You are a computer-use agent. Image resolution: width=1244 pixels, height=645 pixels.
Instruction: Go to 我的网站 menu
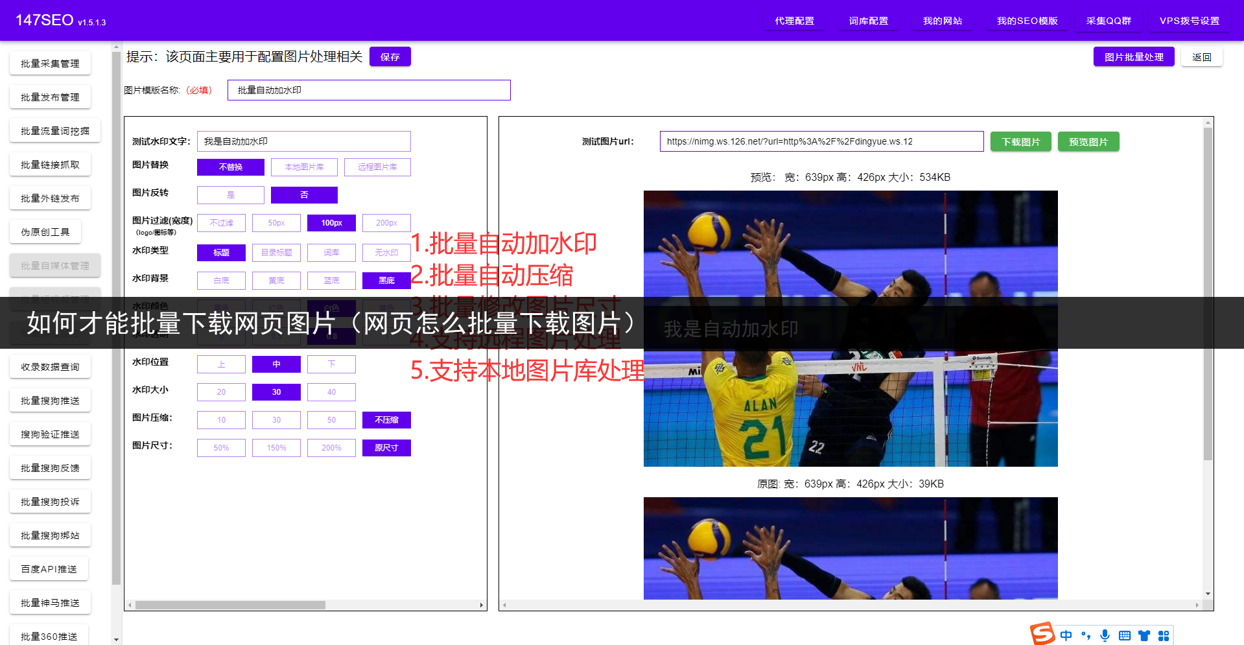[942, 21]
